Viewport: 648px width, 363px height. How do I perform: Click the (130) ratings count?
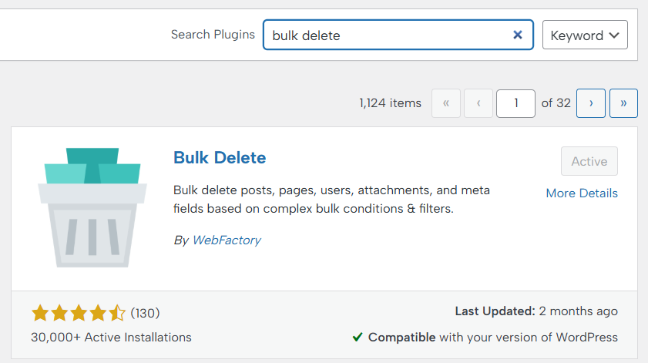coord(145,313)
